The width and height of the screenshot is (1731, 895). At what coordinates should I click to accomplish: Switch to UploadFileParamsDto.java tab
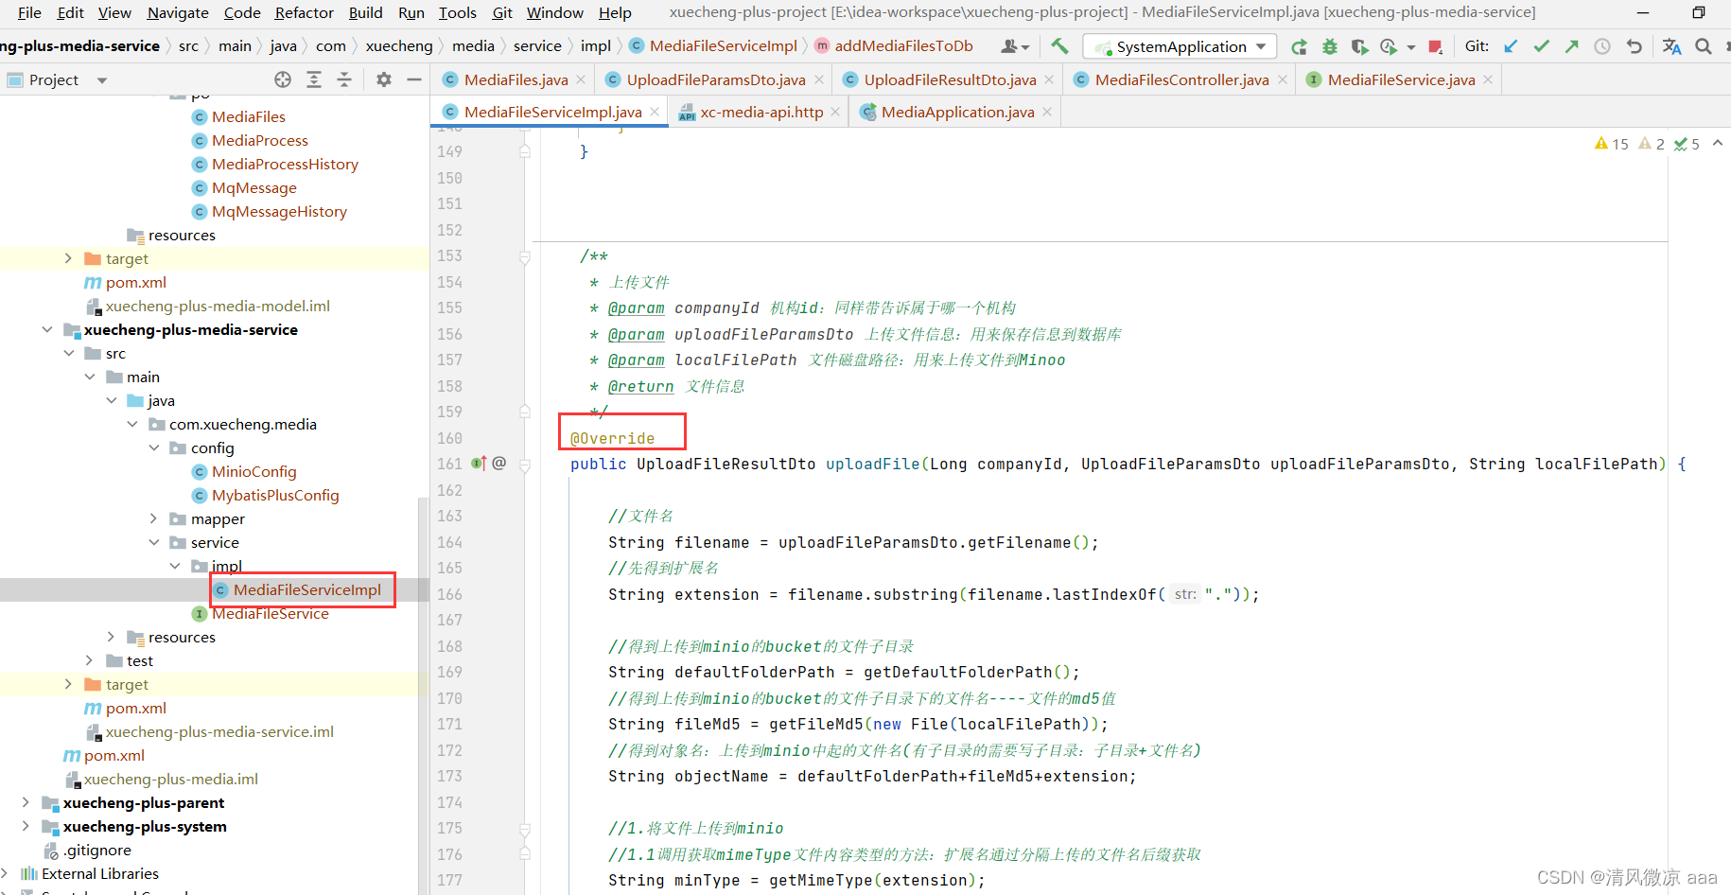click(x=716, y=80)
